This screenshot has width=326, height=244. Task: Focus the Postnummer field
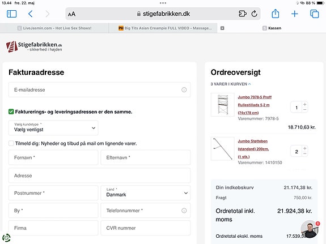(x=53, y=193)
